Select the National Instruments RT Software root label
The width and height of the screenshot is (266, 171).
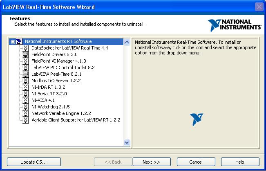pos(58,42)
